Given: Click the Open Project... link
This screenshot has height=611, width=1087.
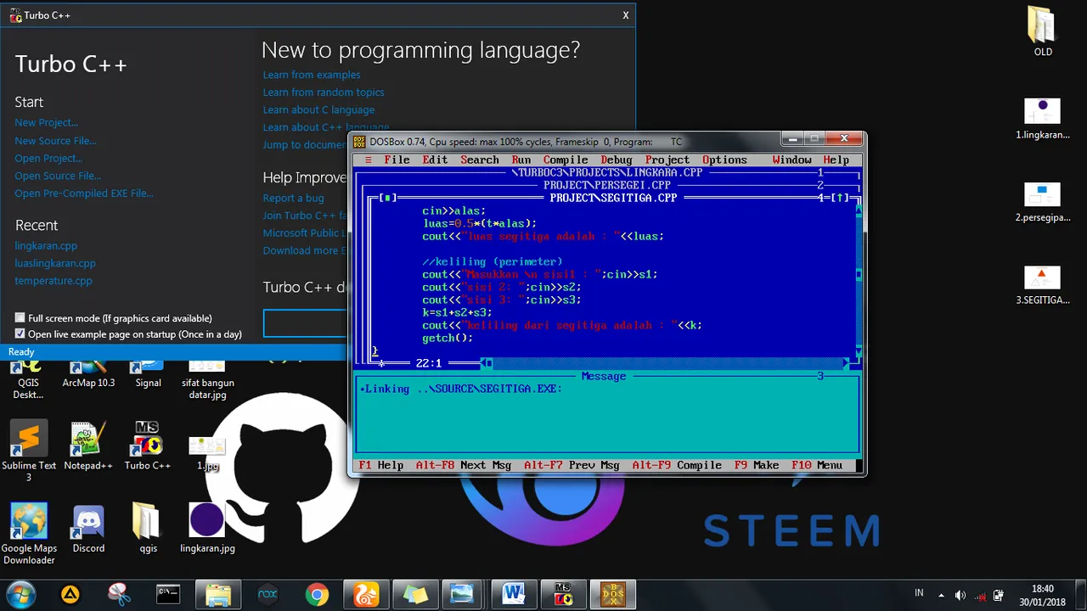Looking at the screenshot, I should pos(48,158).
